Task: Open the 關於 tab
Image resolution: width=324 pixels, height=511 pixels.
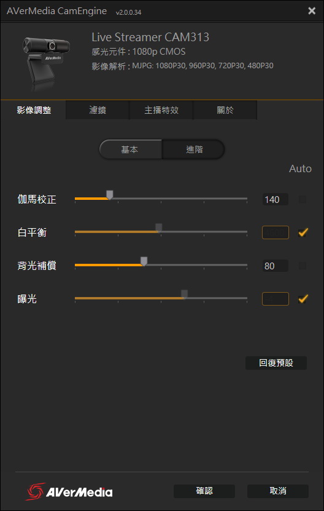Action: click(225, 110)
